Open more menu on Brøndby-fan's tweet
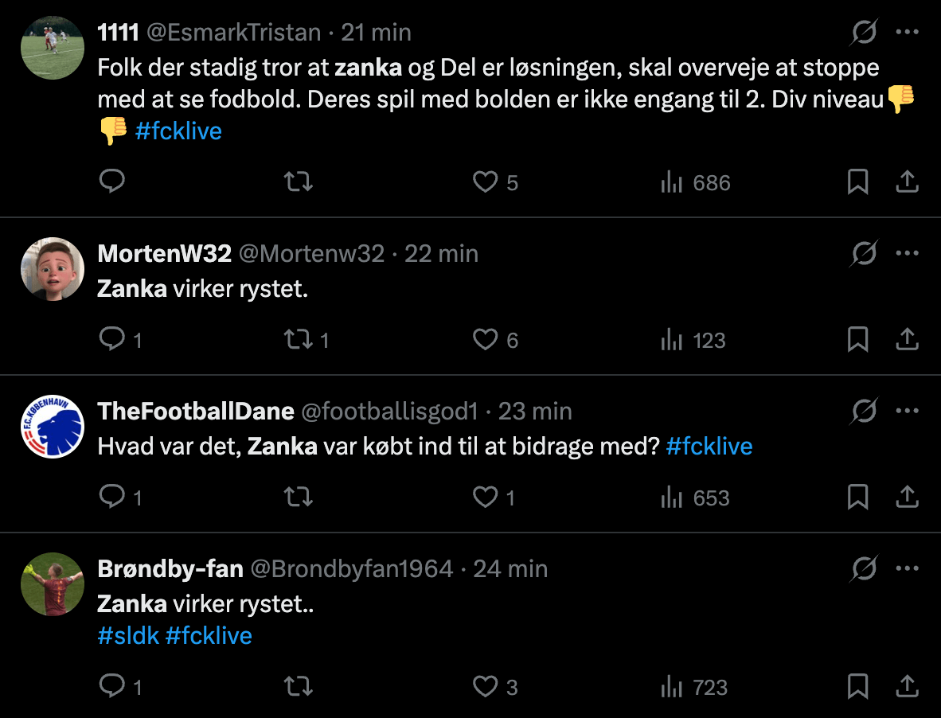The image size is (941, 718). point(908,569)
